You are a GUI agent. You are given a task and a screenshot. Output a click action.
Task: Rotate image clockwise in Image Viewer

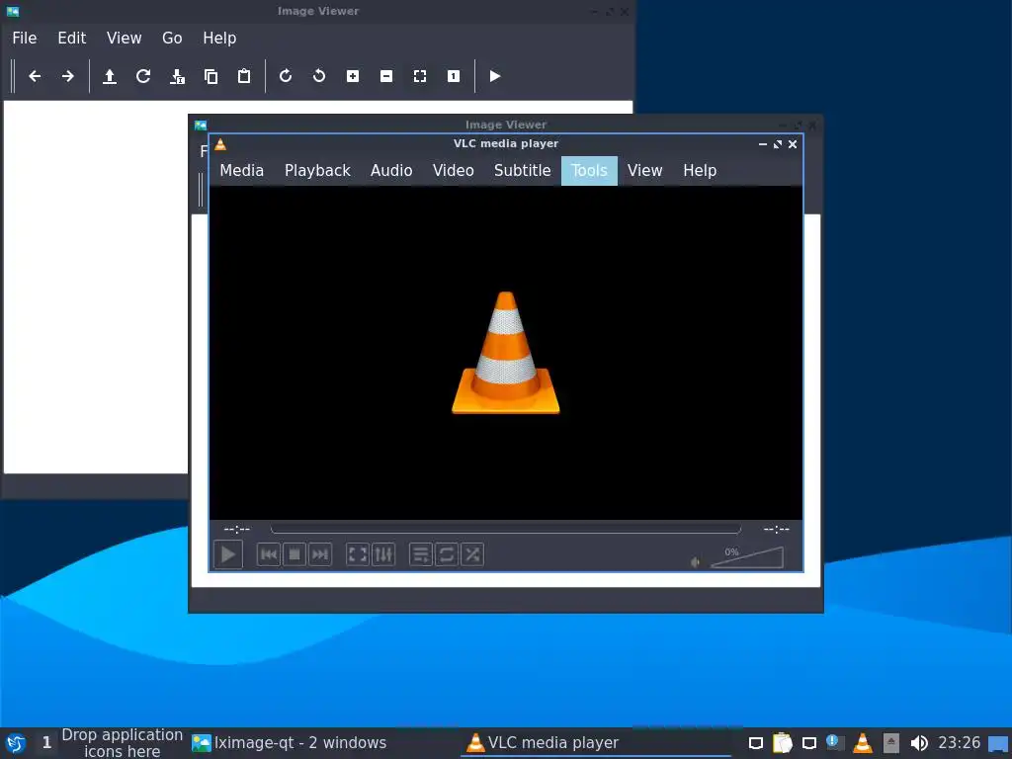tap(286, 76)
